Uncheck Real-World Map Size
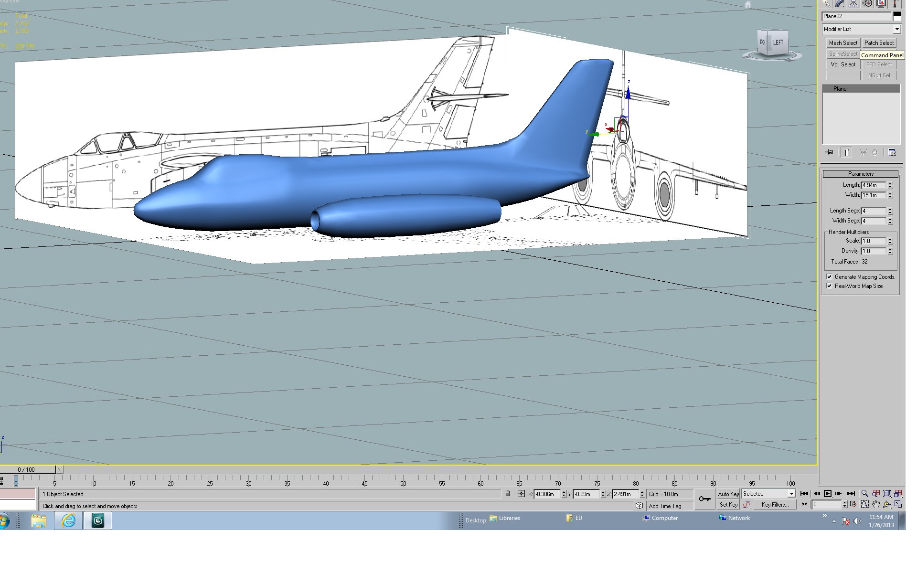 830,286
